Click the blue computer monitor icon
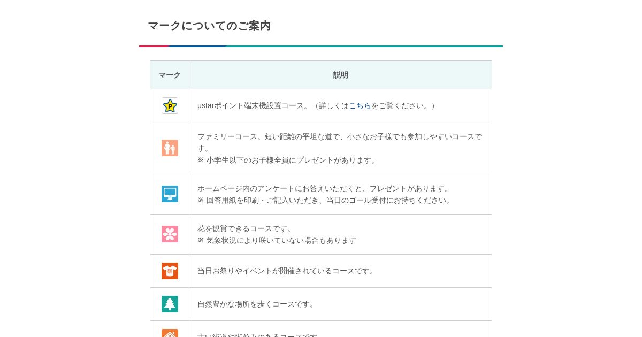This screenshot has width=642, height=337. coord(170,194)
